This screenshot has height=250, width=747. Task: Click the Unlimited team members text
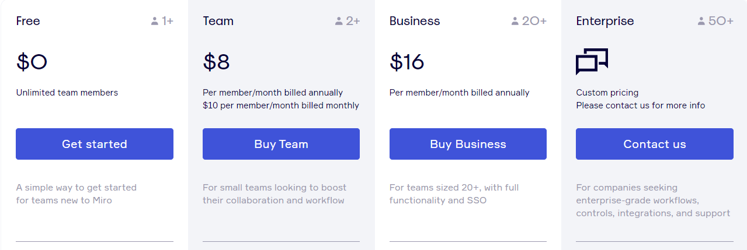tap(67, 93)
